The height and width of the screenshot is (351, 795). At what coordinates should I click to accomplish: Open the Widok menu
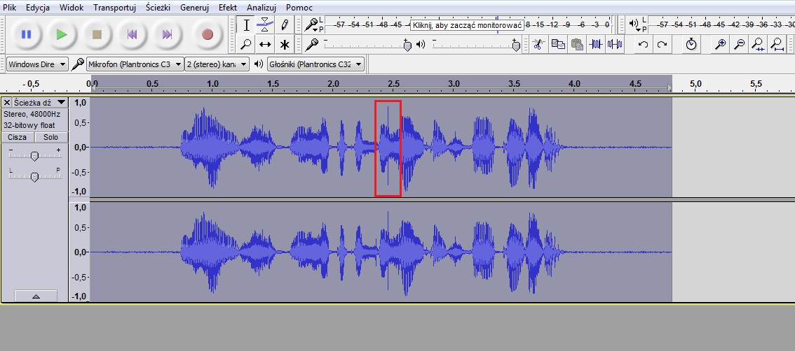click(71, 8)
